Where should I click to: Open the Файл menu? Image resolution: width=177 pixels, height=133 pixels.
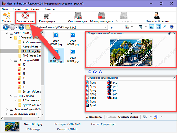tap(5, 9)
